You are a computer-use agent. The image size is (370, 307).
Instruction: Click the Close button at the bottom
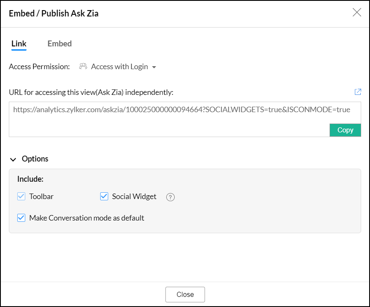click(x=185, y=294)
